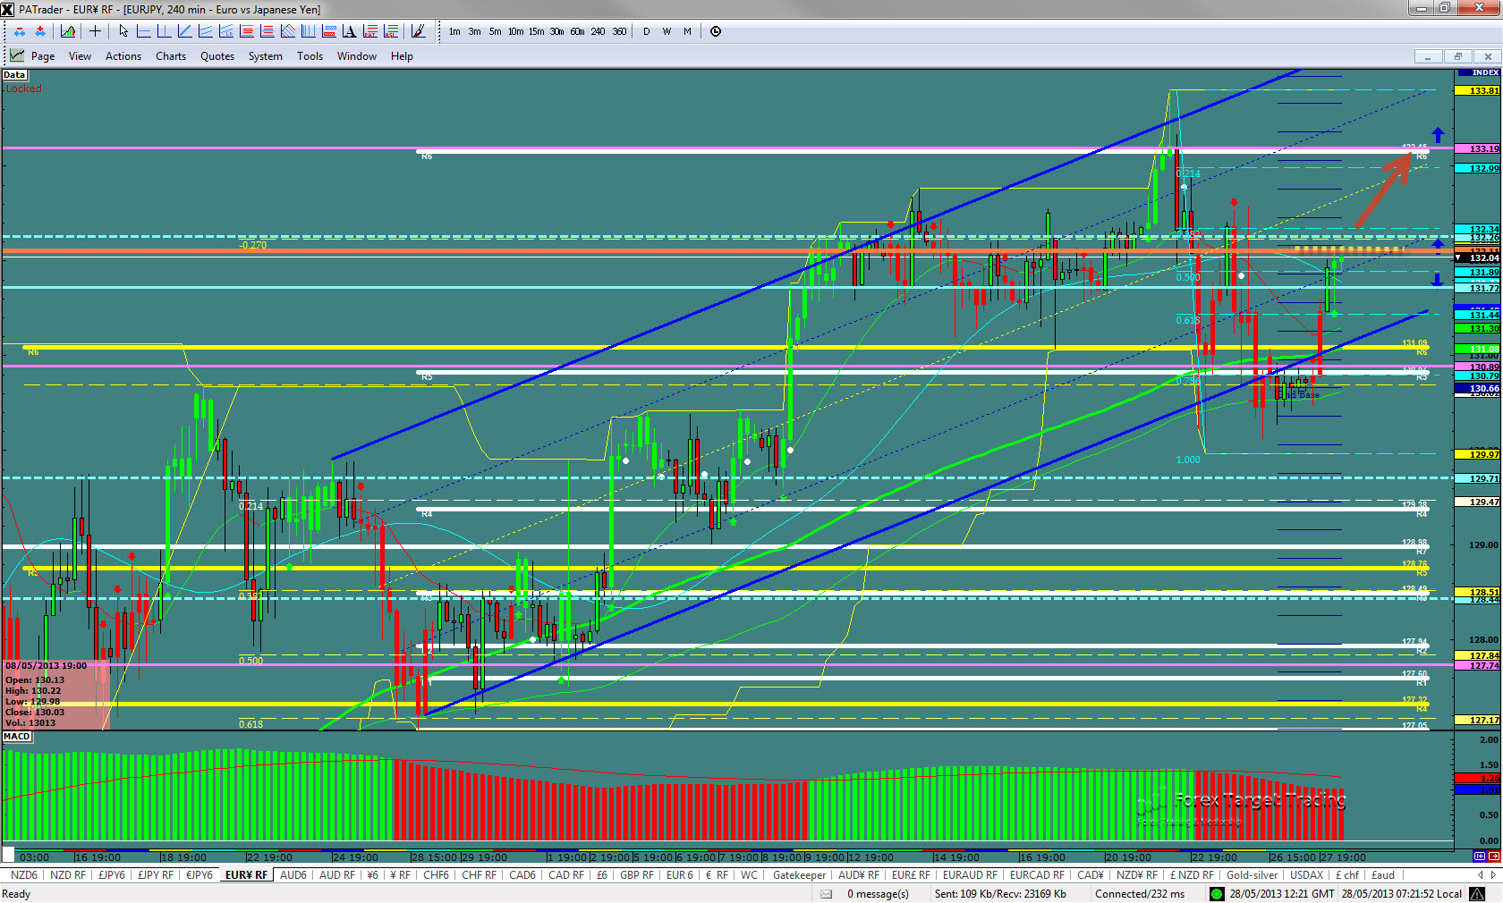This screenshot has width=1503, height=903.
Task: Select the text annotation A tool
Action: coord(349,31)
